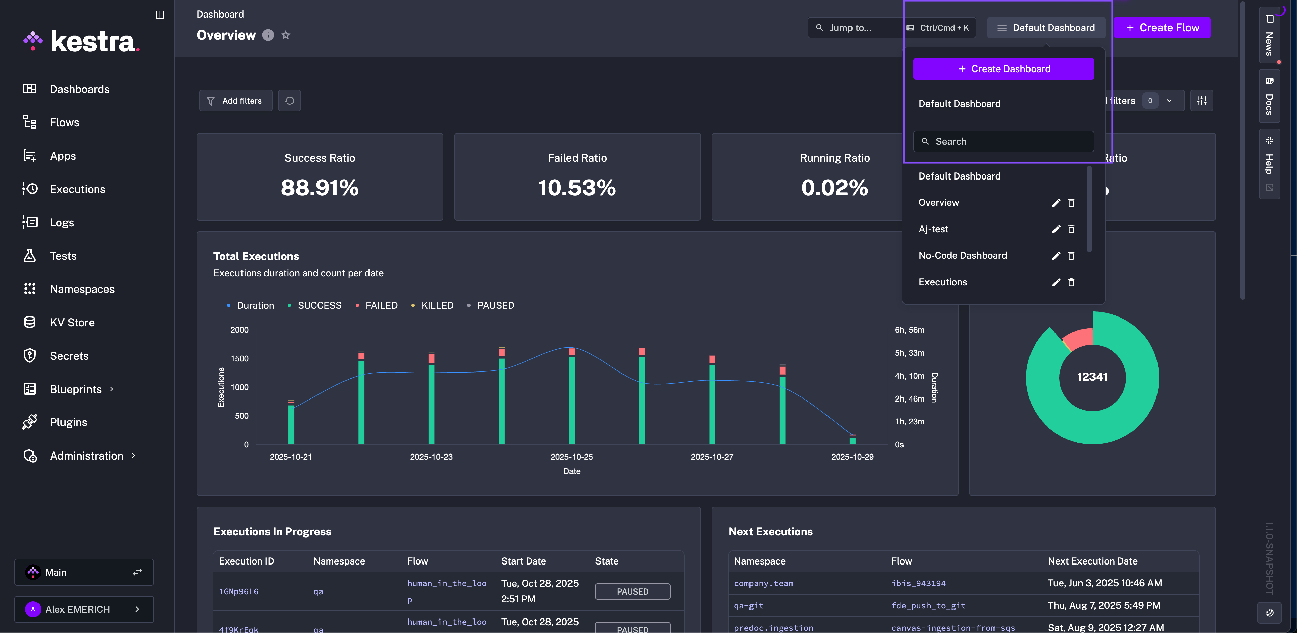
Task: Open the Flows section in the sidebar
Action: coord(65,122)
